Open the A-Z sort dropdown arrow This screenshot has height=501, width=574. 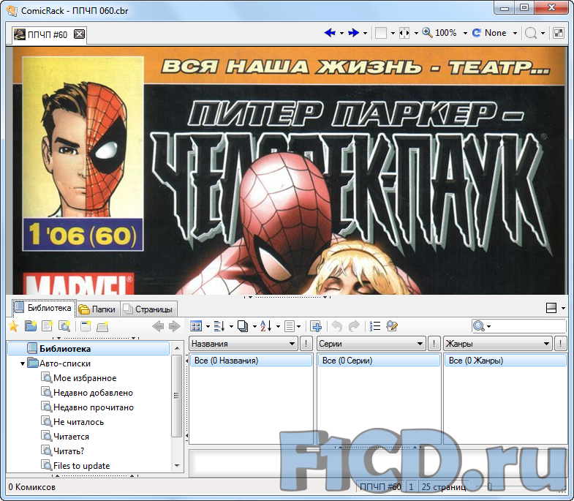(278, 326)
